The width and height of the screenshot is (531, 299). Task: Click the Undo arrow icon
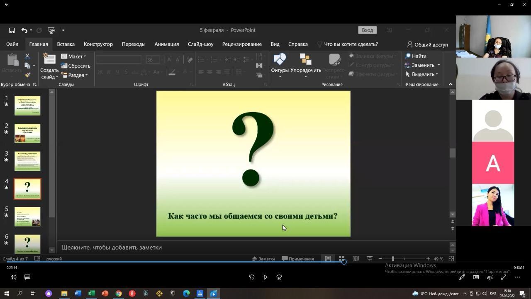pos(24,30)
